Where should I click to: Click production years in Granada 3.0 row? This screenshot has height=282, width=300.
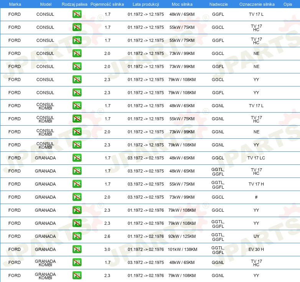(146, 249)
